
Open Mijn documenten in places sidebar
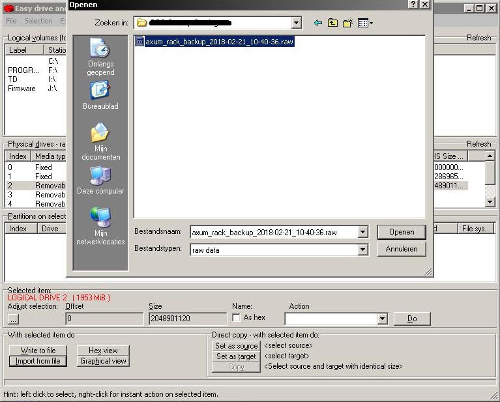pyautogui.click(x=100, y=142)
